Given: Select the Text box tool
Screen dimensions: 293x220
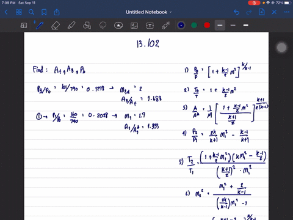Looking at the screenshot, I should 150,26.
